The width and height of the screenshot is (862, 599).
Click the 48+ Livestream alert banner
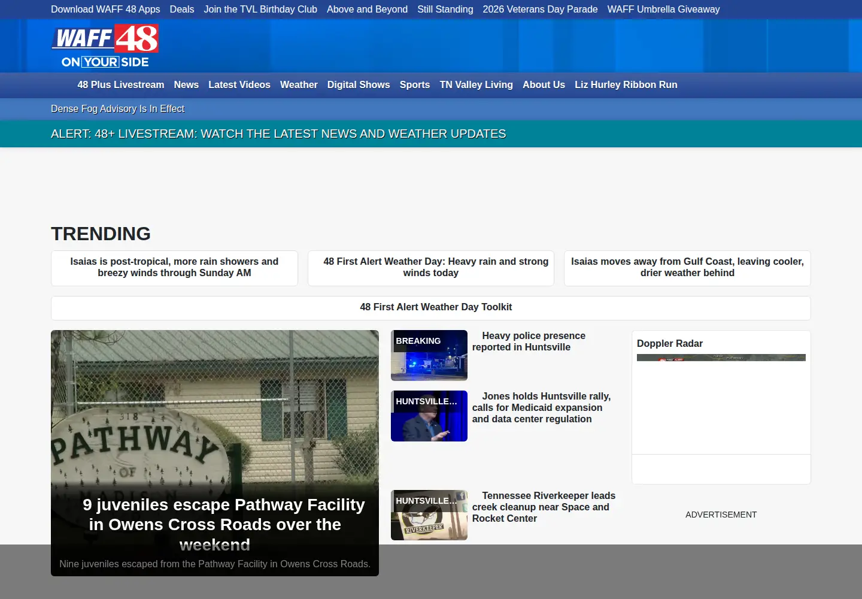point(278,134)
